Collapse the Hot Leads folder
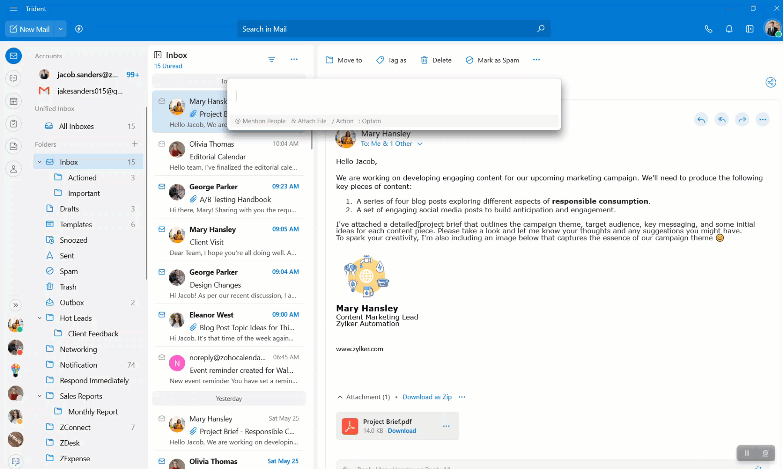This screenshot has width=783, height=469. coord(40,318)
